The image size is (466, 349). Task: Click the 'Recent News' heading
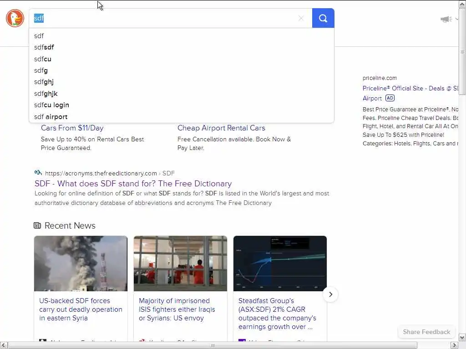pyautogui.click(x=70, y=225)
